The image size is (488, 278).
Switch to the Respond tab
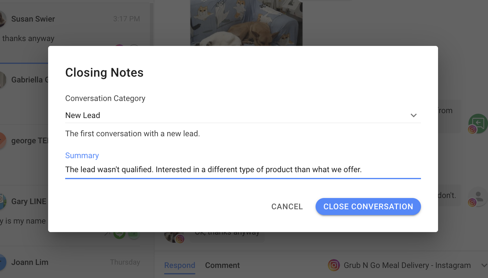click(x=179, y=265)
